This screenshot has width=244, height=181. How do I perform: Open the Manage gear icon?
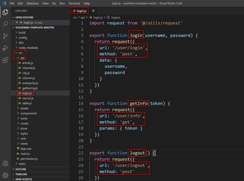[5, 175]
